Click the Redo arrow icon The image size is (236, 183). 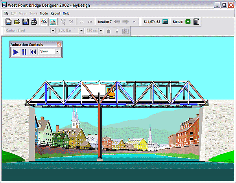coord(90,22)
